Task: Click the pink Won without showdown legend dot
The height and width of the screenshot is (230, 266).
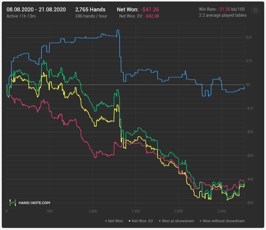Action: coord(200,221)
